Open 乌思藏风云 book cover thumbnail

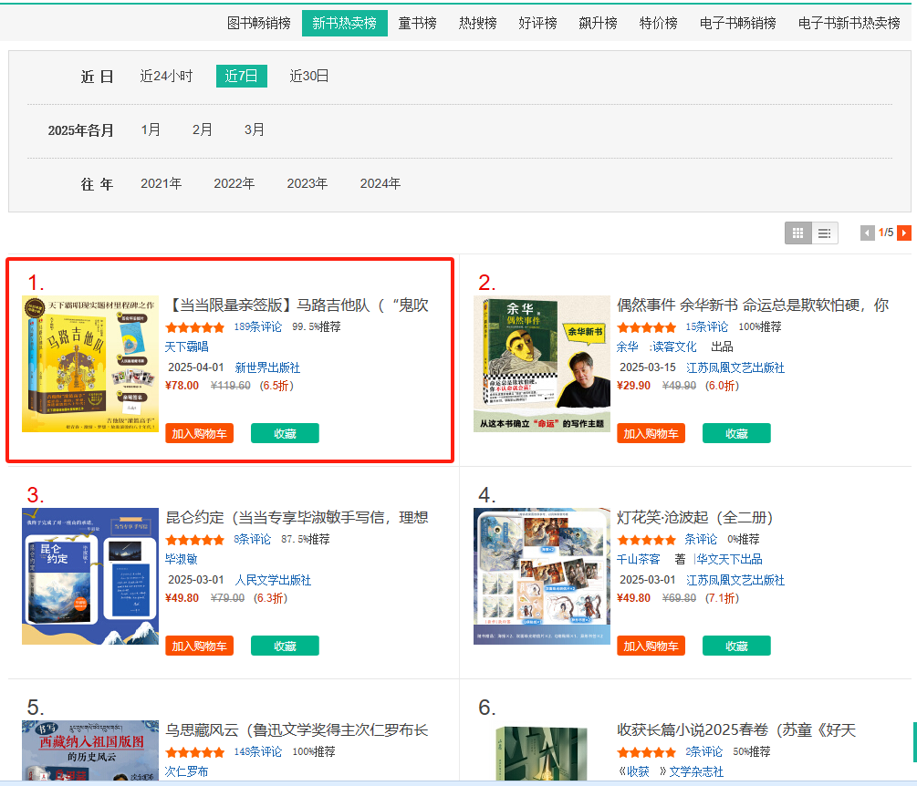click(x=90, y=750)
